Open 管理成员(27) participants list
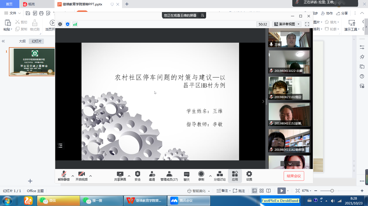The width and height of the screenshot is (368, 206). [169, 176]
